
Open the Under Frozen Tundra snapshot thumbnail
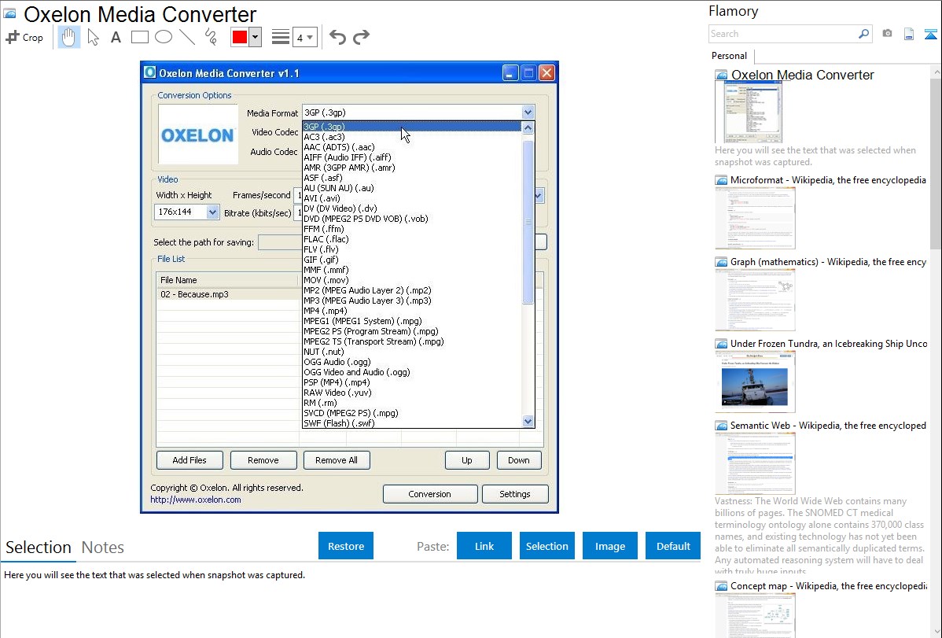[x=755, y=382]
